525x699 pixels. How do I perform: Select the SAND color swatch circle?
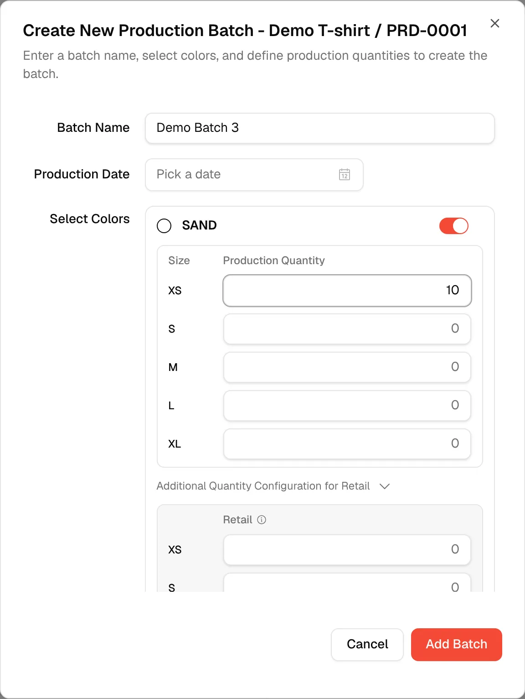pyautogui.click(x=164, y=226)
